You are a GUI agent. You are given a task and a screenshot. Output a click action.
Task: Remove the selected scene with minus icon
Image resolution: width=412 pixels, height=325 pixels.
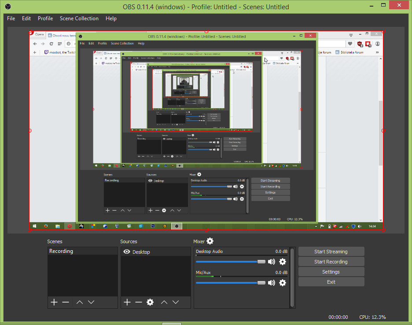click(66, 302)
